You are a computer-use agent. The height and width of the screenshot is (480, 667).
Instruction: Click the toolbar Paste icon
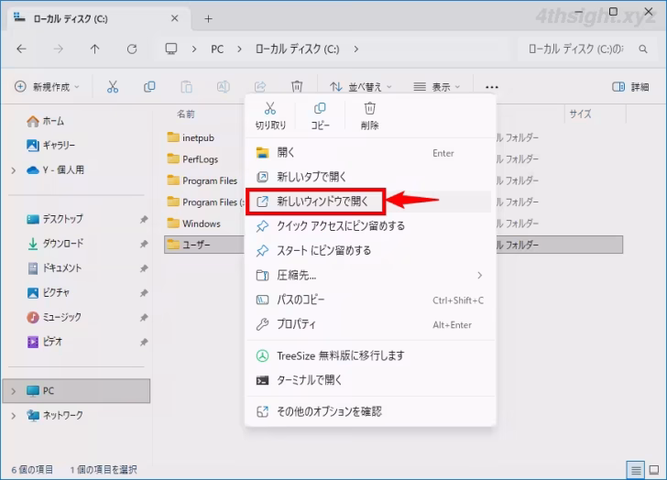click(186, 87)
